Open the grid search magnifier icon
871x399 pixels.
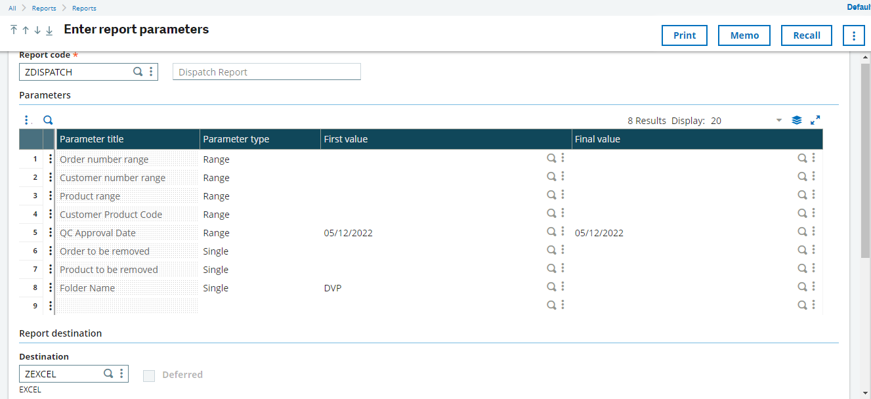[x=47, y=120]
